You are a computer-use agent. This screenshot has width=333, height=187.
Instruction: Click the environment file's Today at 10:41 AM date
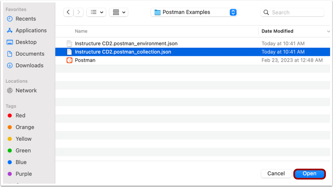(x=283, y=43)
